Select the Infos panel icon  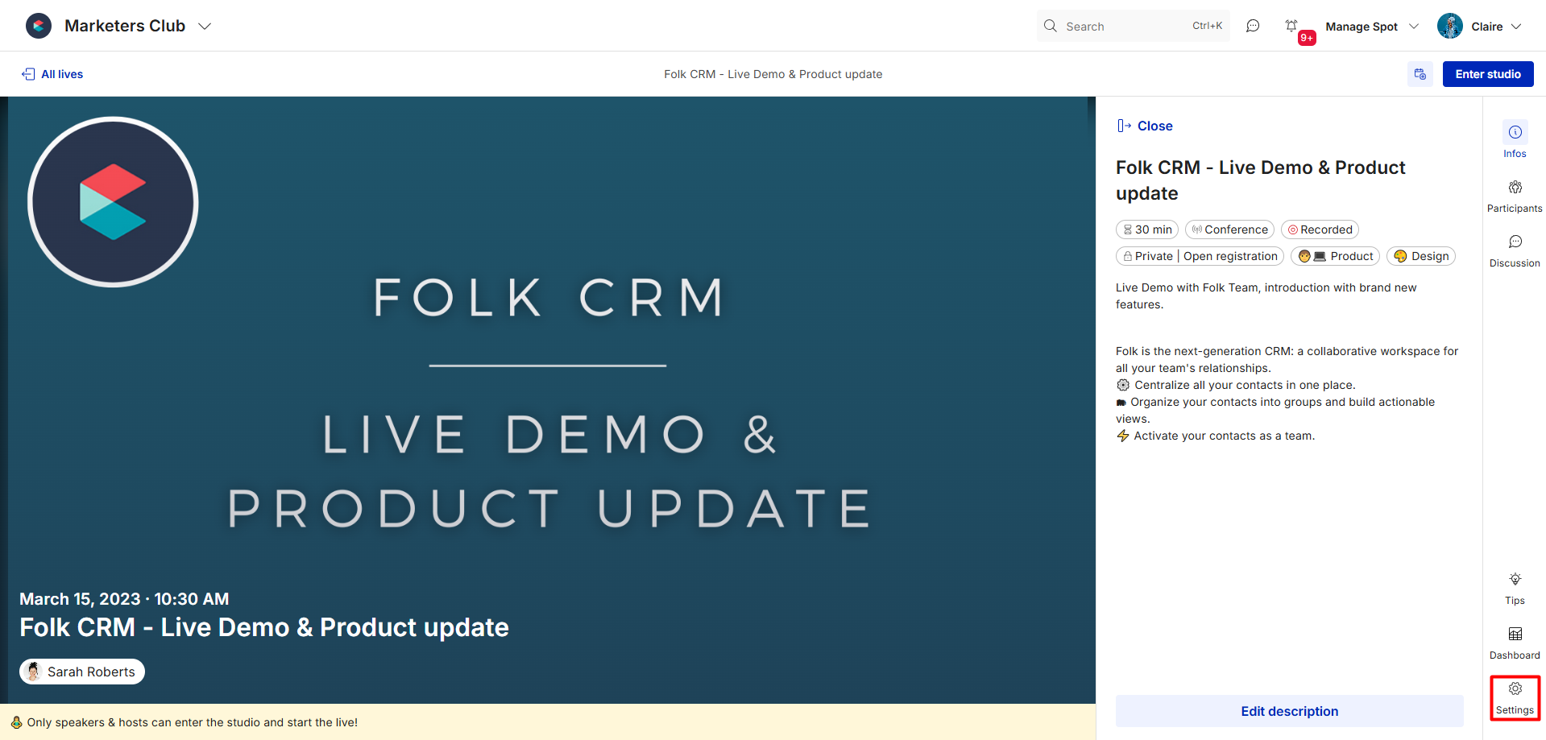point(1515,140)
